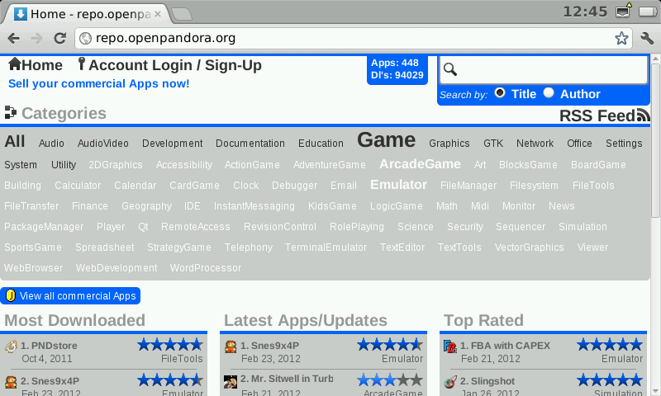Click Account Login / Sign-Up link
Viewport: 661px width, 396px height.
[x=175, y=65]
